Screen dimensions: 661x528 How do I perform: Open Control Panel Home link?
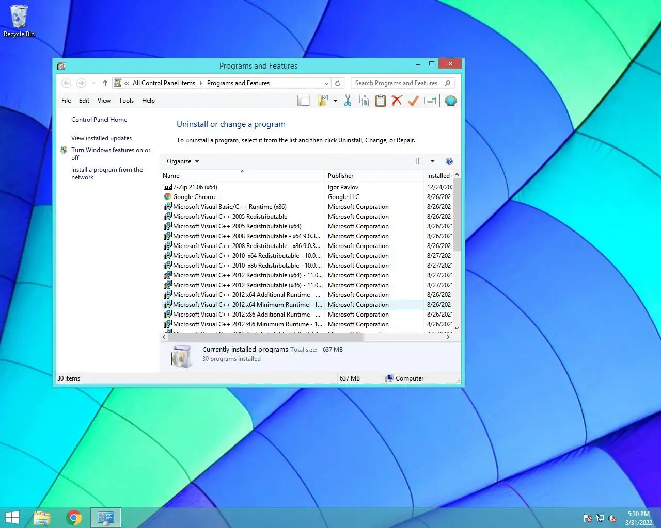pos(99,120)
